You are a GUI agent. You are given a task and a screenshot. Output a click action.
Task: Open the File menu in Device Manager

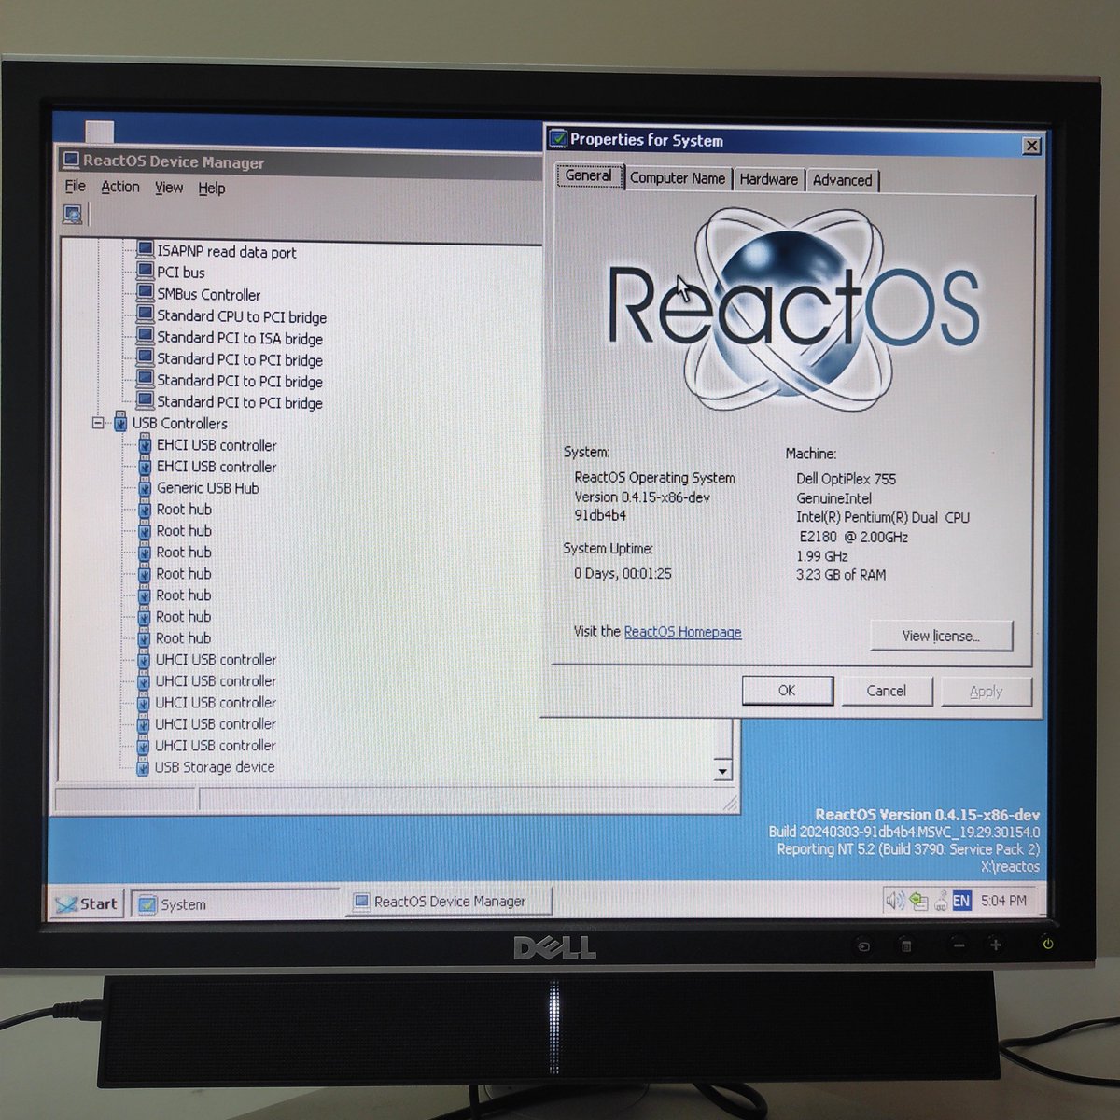tap(76, 187)
